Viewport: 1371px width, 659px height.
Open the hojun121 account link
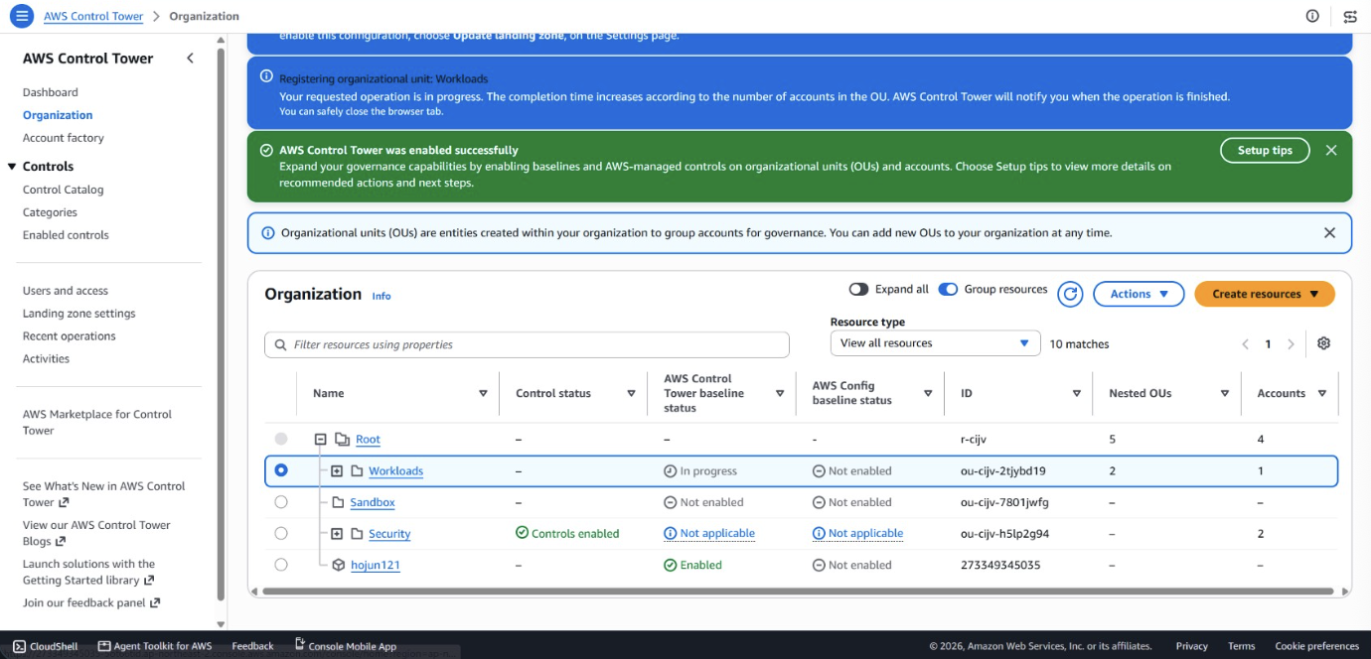376,565
